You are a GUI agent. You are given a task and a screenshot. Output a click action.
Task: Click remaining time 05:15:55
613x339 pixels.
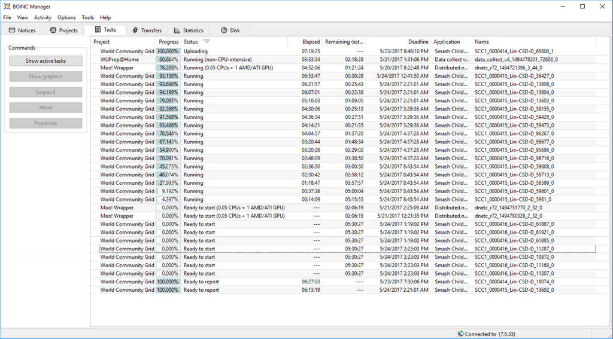(x=354, y=199)
